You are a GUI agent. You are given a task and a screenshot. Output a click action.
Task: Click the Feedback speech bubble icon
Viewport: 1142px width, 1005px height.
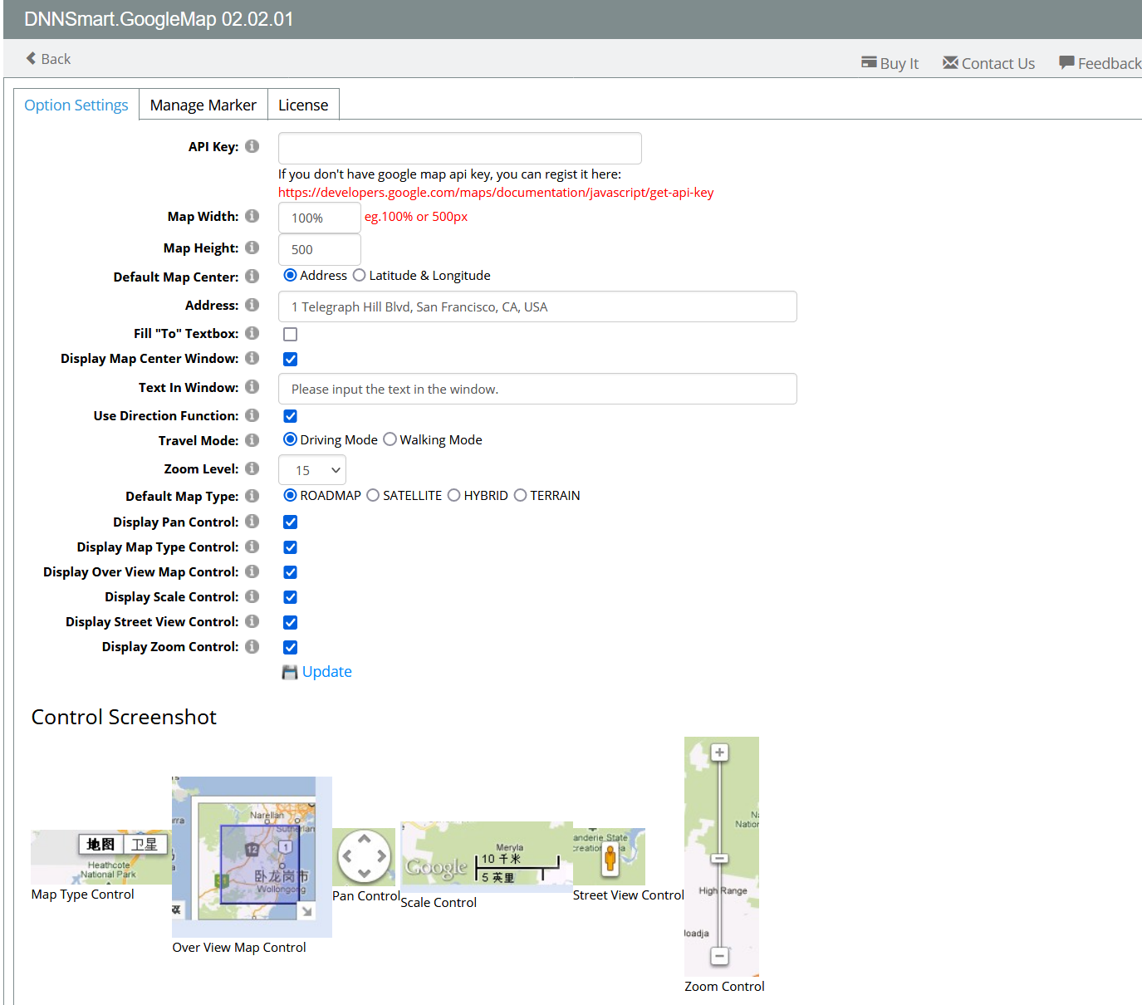click(1066, 62)
